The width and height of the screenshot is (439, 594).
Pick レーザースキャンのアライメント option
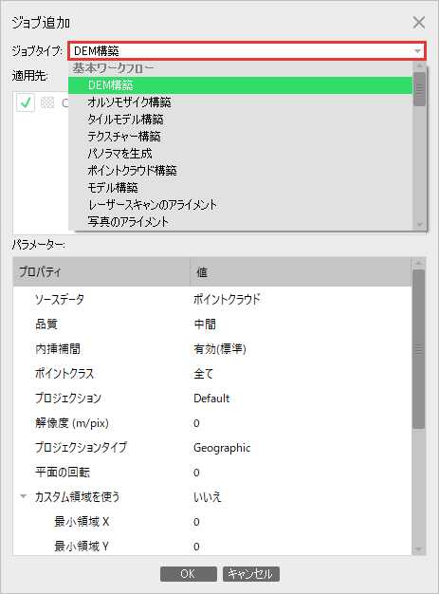tap(240, 205)
